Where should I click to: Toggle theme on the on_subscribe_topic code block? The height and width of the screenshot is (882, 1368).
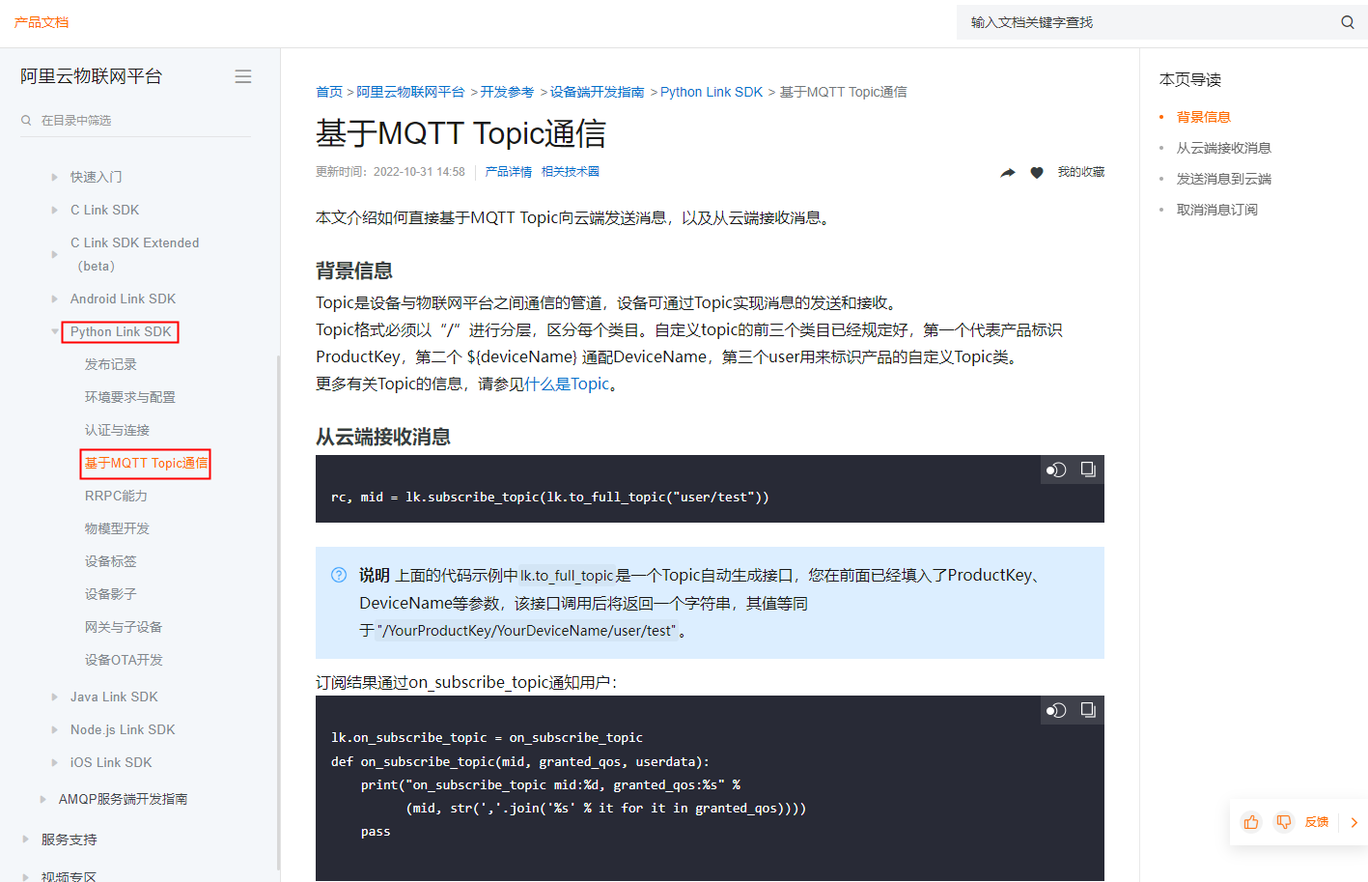pos(1056,710)
